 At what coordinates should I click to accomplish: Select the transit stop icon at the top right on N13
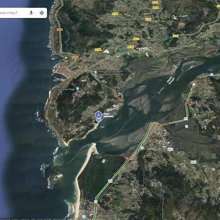pyautogui.click(x=212, y=75)
